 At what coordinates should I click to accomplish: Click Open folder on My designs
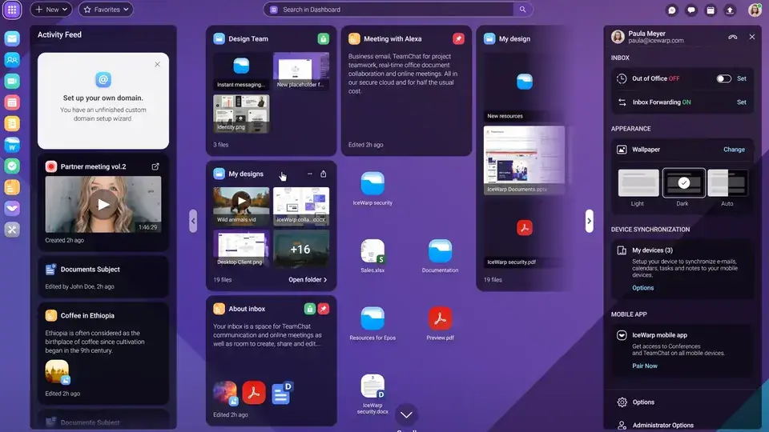point(308,280)
